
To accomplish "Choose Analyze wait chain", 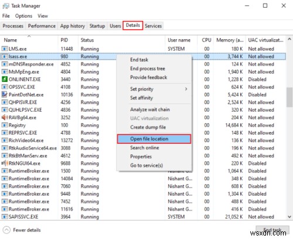I will tap(154, 109).
